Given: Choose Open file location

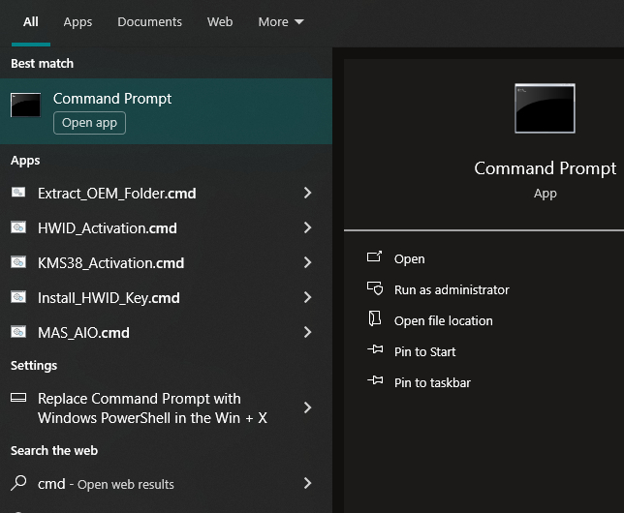Looking at the screenshot, I should coord(444,321).
